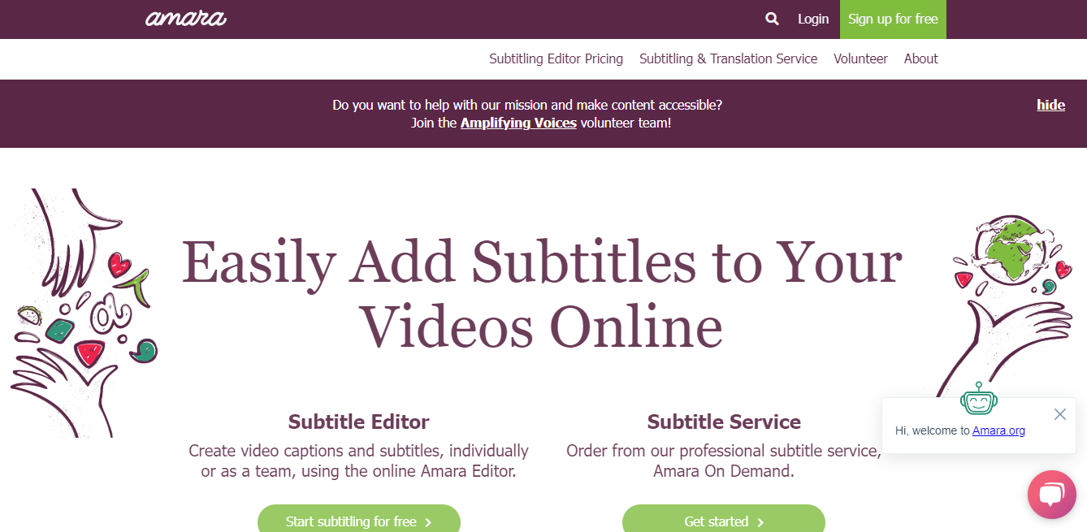The width and height of the screenshot is (1087, 532).
Task: Hide the volunteer announcement banner
Action: coord(1050,105)
